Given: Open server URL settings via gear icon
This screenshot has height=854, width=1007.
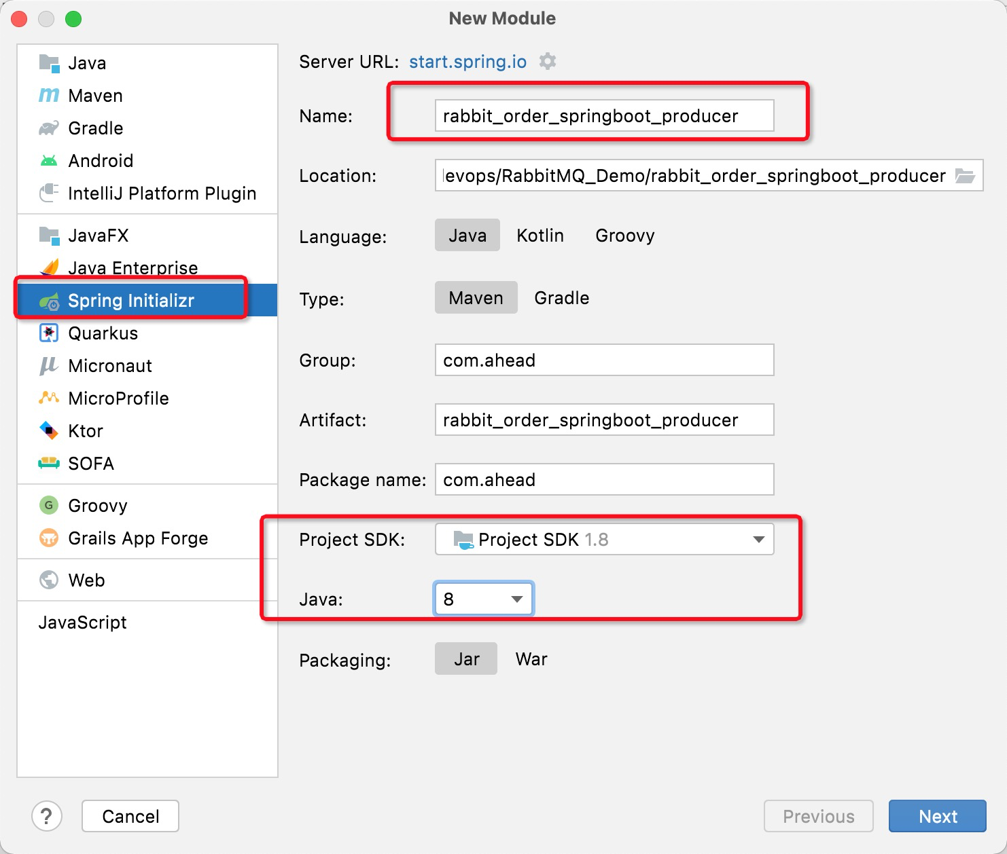Looking at the screenshot, I should tap(548, 61).
